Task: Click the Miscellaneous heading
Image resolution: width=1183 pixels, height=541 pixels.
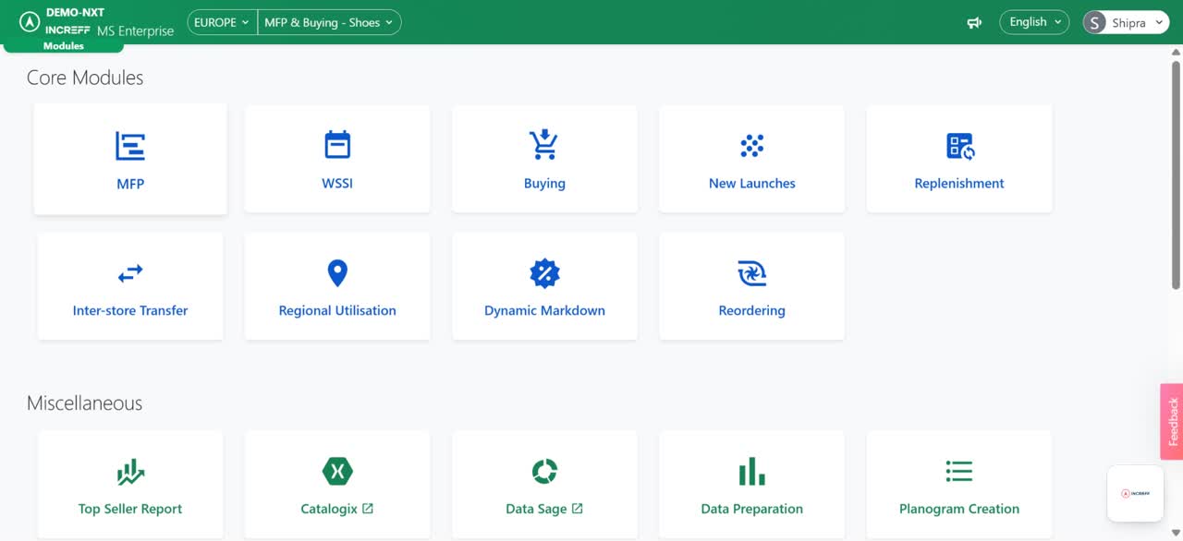Action: (x=84, y=403)
